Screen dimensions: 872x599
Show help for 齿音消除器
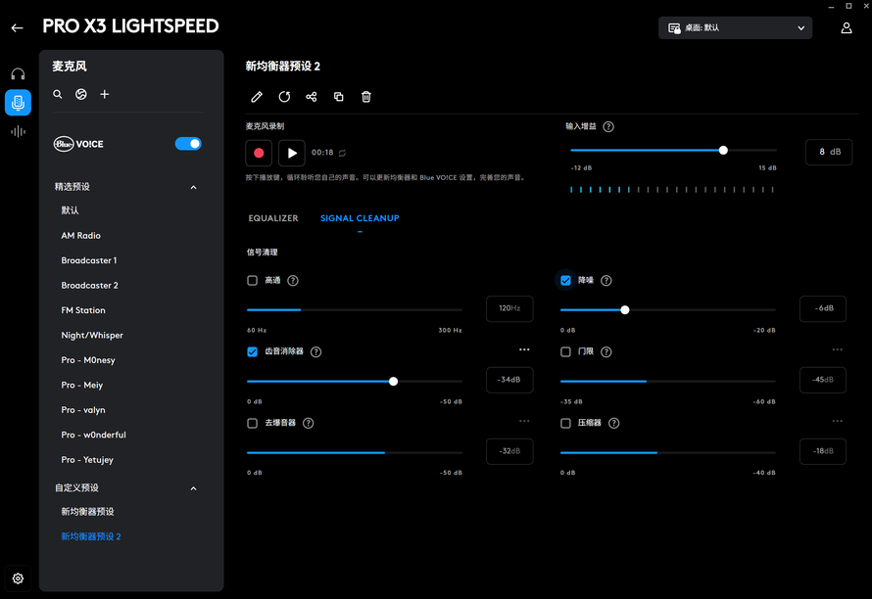315,351
